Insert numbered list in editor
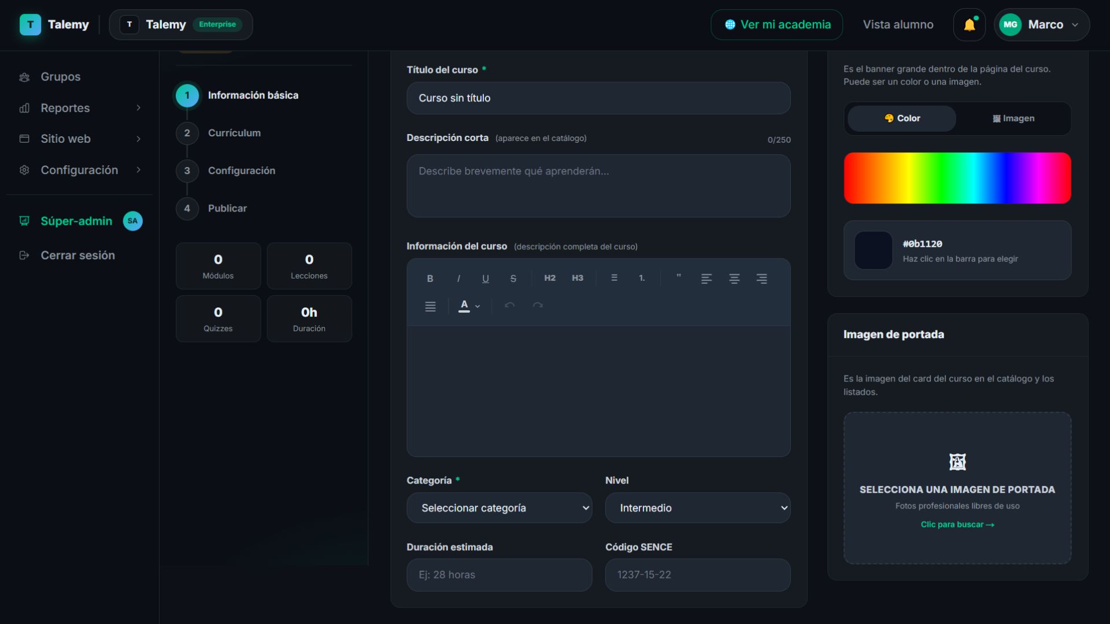The width and height of the screenshot is (1110, 624). [x=642, y=278]
